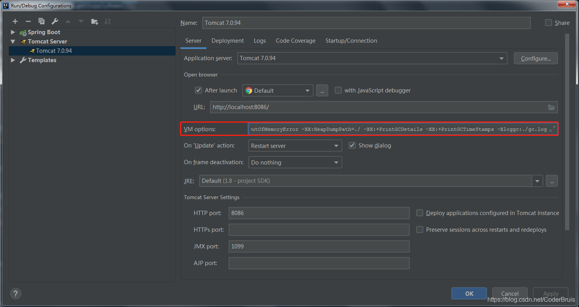Toggle the Share checkbox
Screen dimensions: 579x307
pos(548,23)
